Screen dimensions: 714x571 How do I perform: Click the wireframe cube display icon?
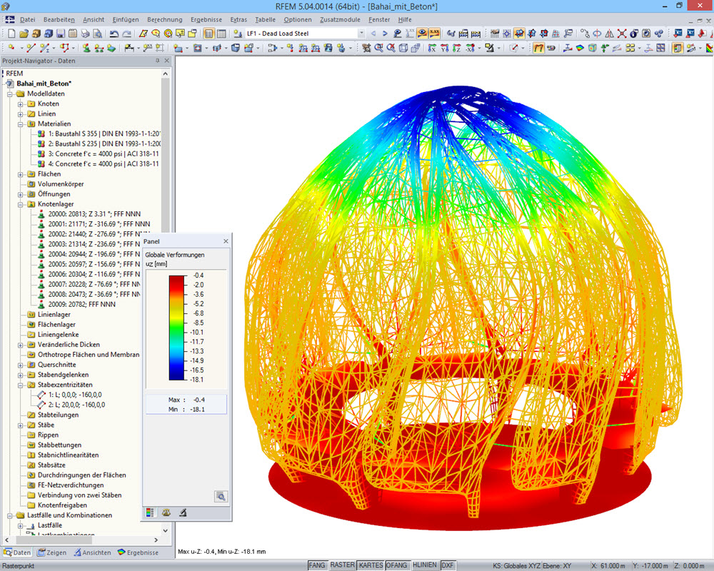(403, 48)
